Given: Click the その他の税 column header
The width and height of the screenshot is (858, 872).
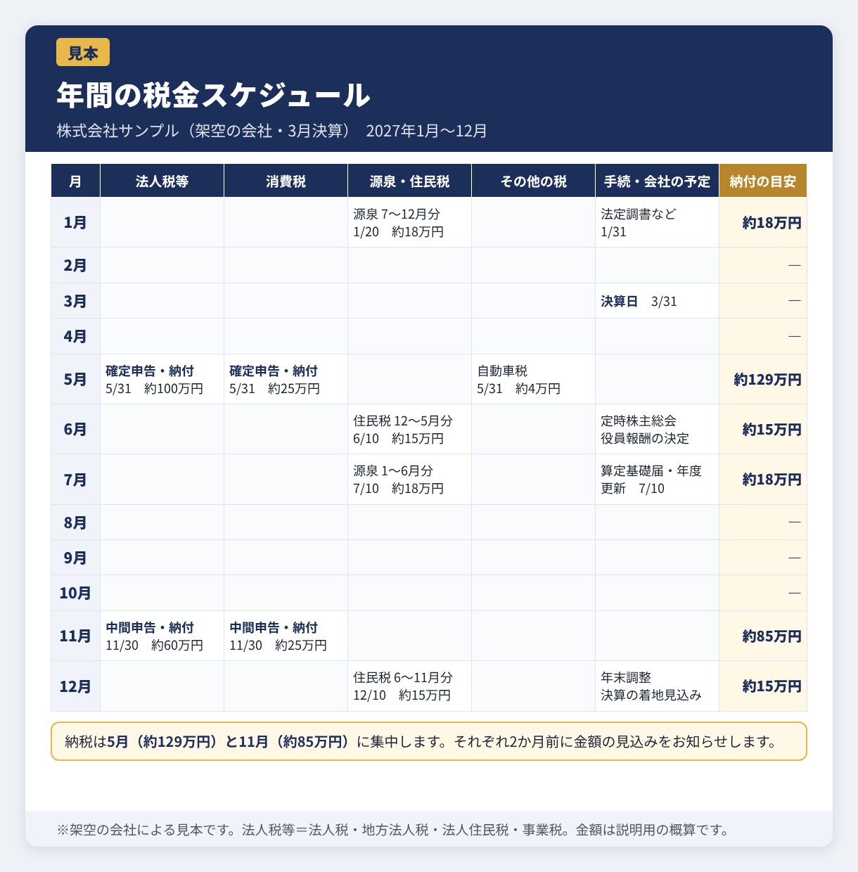Looking at the screenshot, I should click(533, 181).
